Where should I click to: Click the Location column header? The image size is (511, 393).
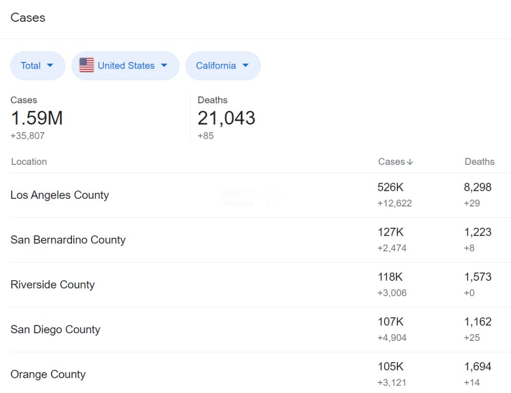click(29, 162)
